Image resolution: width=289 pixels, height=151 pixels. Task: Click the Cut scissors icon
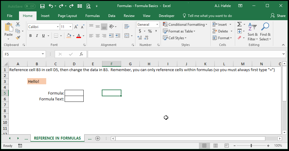(x=18, y=24)
